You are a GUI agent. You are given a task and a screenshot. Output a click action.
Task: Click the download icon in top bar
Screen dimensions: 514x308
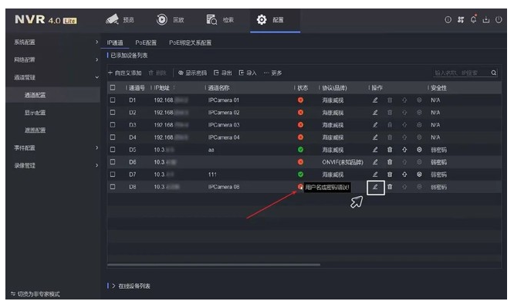point(486,19)
